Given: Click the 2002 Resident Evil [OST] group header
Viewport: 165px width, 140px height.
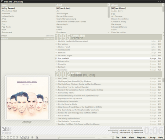Looking at the screenshot, I should [109, 74].
